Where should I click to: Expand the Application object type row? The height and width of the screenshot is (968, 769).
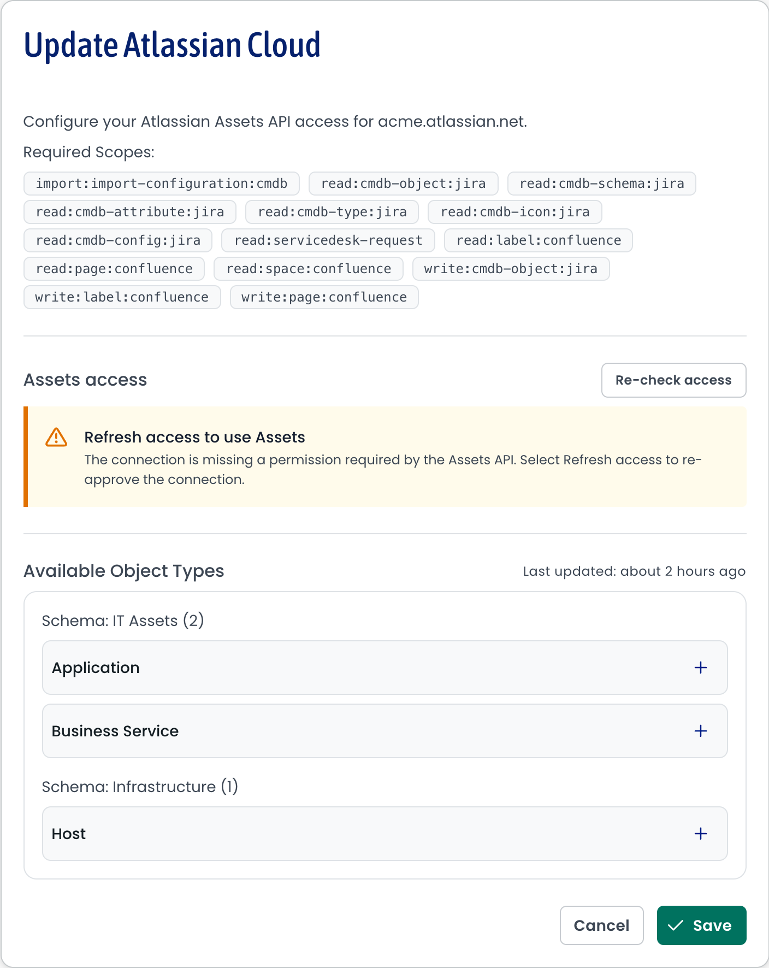coord(385,668)
